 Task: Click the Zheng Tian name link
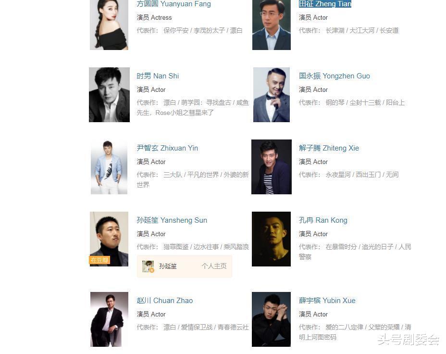[x=325, y=4]
